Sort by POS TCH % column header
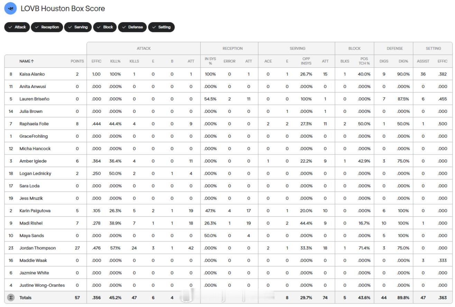The height and width of the screenshot is (307, 455). tap(364, 61)
